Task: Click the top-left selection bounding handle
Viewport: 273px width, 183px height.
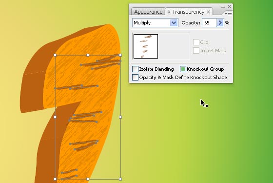Action: pos(55,55)
